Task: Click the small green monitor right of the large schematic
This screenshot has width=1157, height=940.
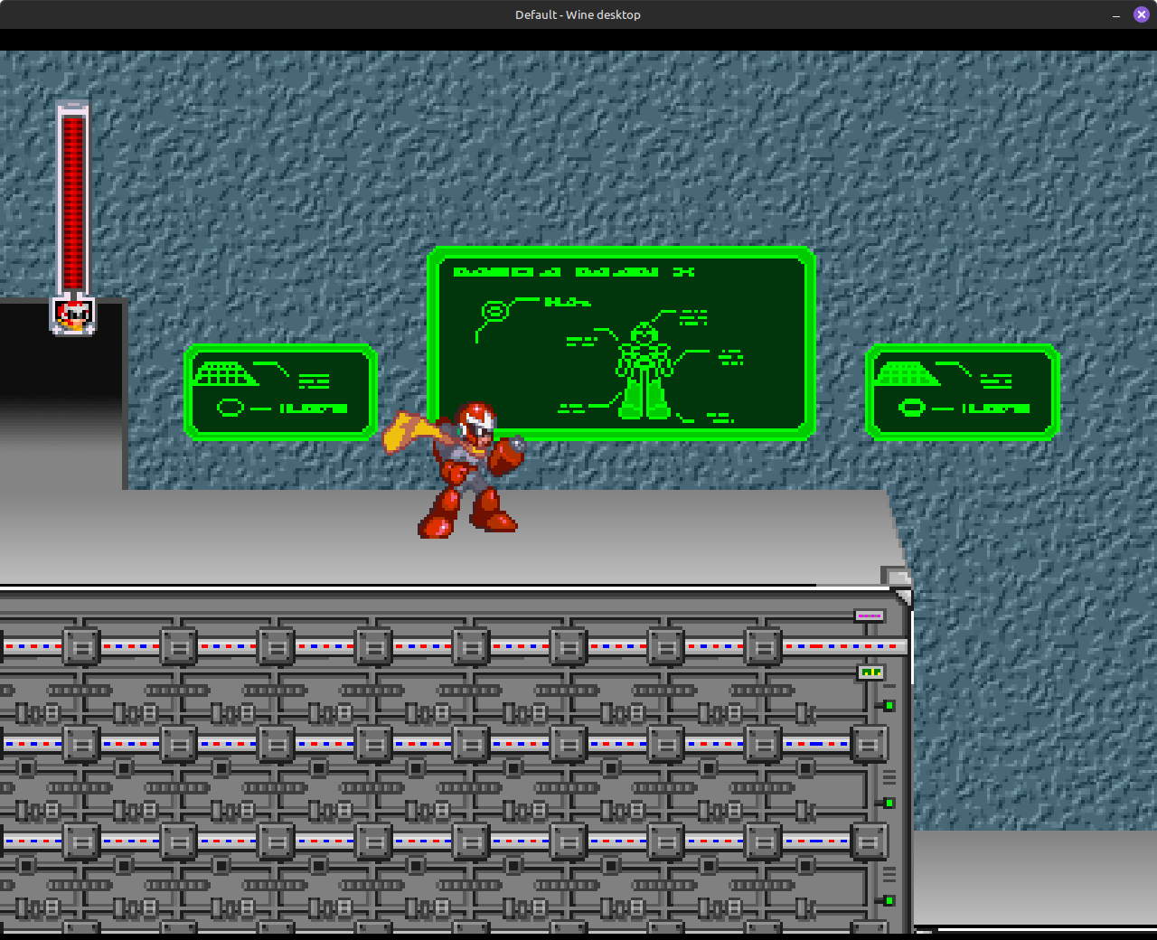Action: click(963, 392)
